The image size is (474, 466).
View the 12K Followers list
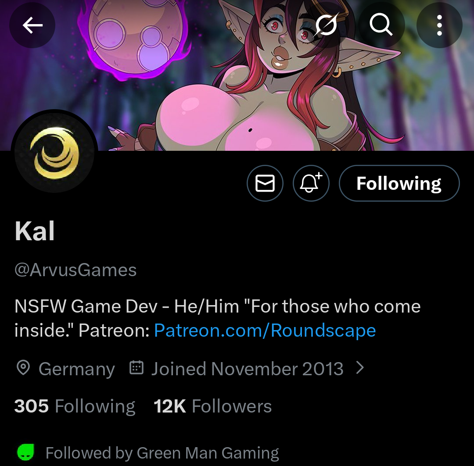[x=212, y=406]
